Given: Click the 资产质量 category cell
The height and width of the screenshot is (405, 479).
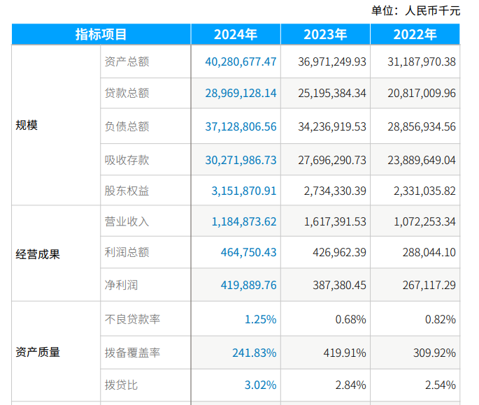Looking at the screenshot, I should [x=38, y=352].
